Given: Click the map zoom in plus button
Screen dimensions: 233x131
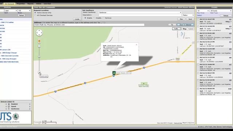Looking at the screenshot, I should click(39, 46).
